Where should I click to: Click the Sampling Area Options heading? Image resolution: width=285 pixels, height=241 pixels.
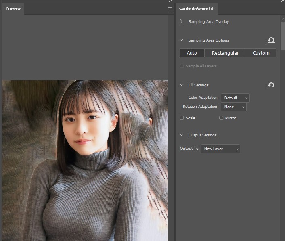(209, 40)
